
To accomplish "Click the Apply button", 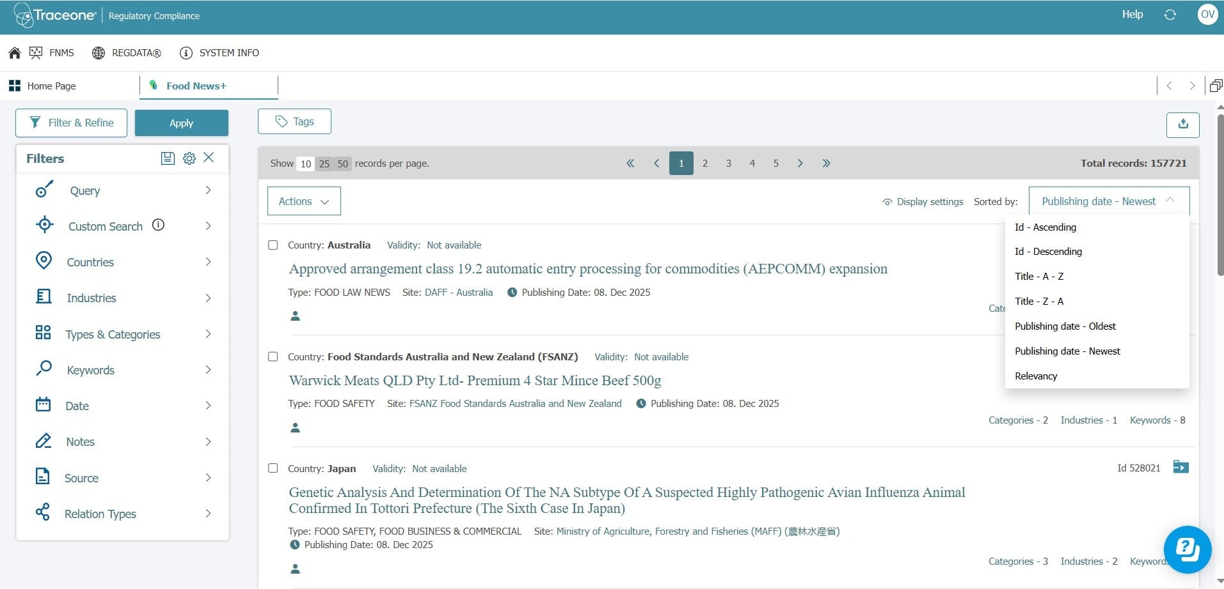I will [x=182, y=123].
